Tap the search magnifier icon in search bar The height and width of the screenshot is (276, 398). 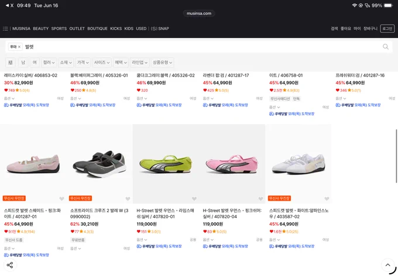[386, 47]
